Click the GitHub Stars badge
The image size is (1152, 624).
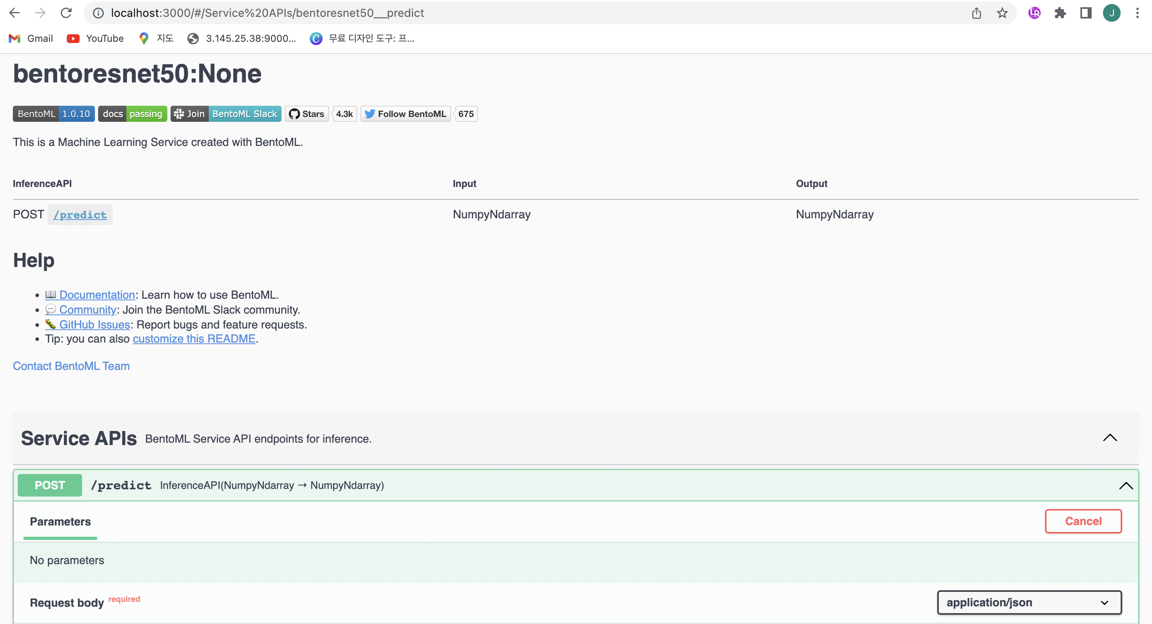click(x=307, y=114)
